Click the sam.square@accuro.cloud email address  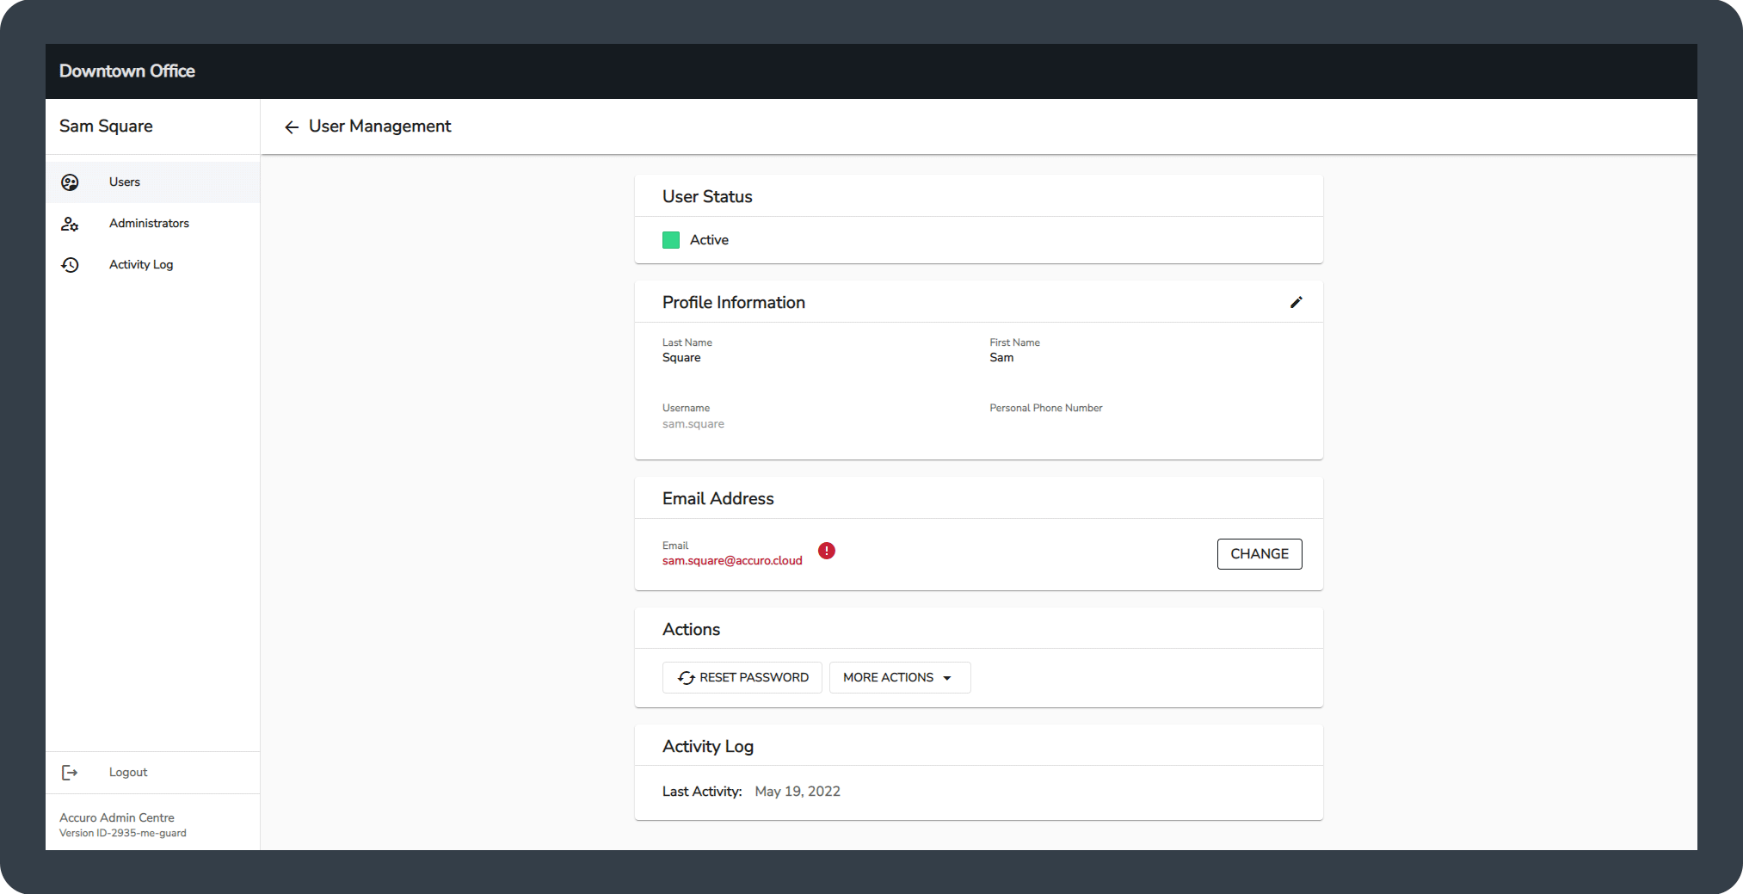coord(732,561)
